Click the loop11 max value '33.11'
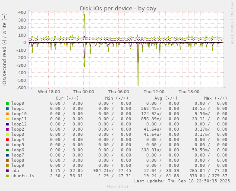The width and height of the screenshot is (236, 191). [198, 119]
